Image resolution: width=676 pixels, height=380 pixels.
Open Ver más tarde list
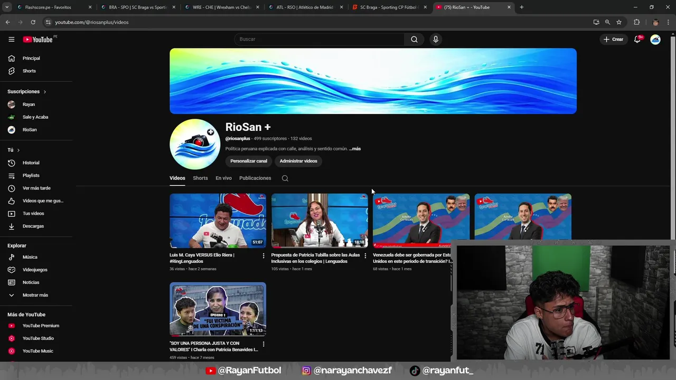coord(36,188)
